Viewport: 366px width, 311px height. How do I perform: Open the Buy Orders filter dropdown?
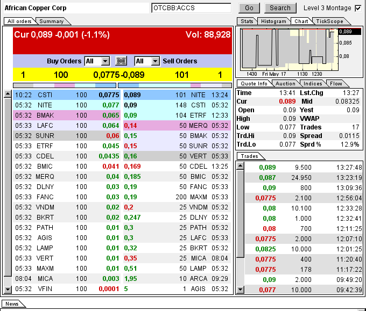coord(105,61)
